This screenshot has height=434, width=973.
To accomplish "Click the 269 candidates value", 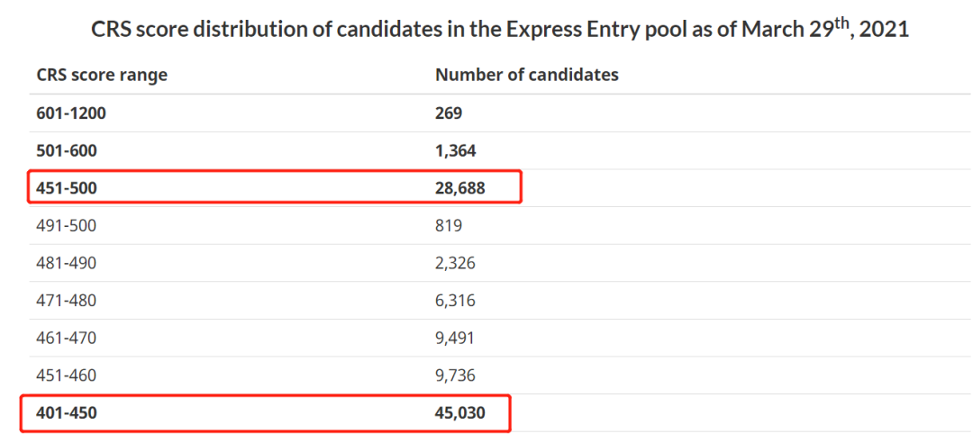I will (x=449, y=113).
